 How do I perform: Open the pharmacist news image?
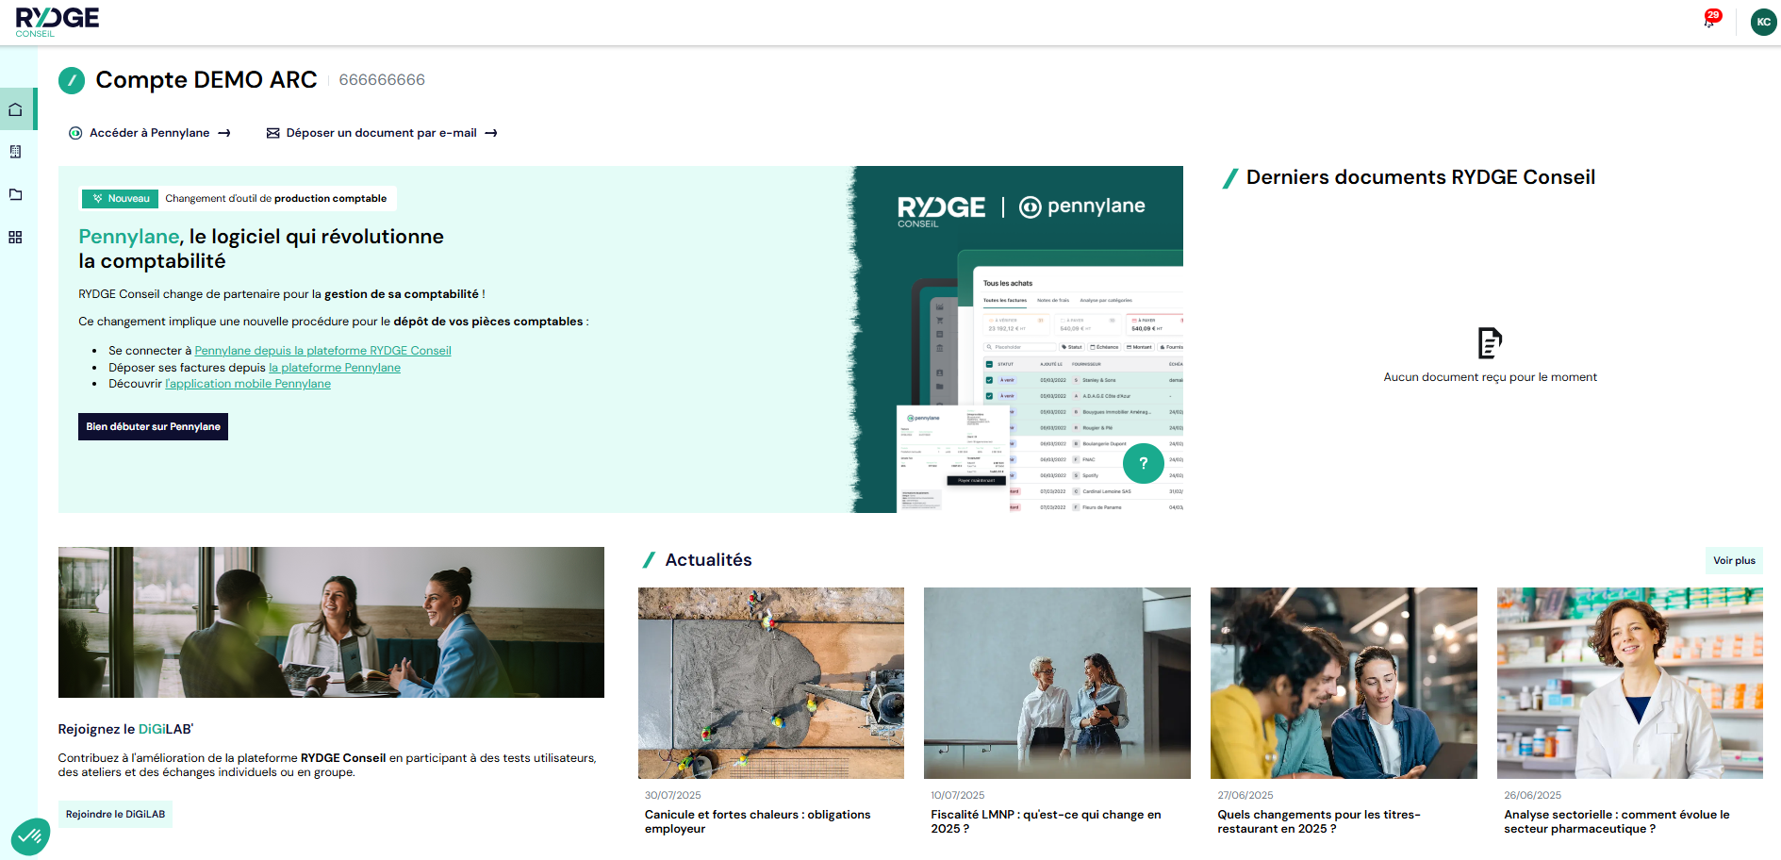1630,683
